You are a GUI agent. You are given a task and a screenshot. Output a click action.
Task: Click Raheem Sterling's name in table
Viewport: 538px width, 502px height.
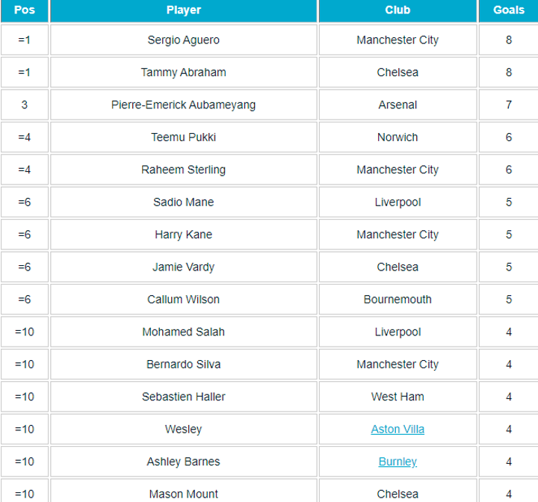point(184,170)
